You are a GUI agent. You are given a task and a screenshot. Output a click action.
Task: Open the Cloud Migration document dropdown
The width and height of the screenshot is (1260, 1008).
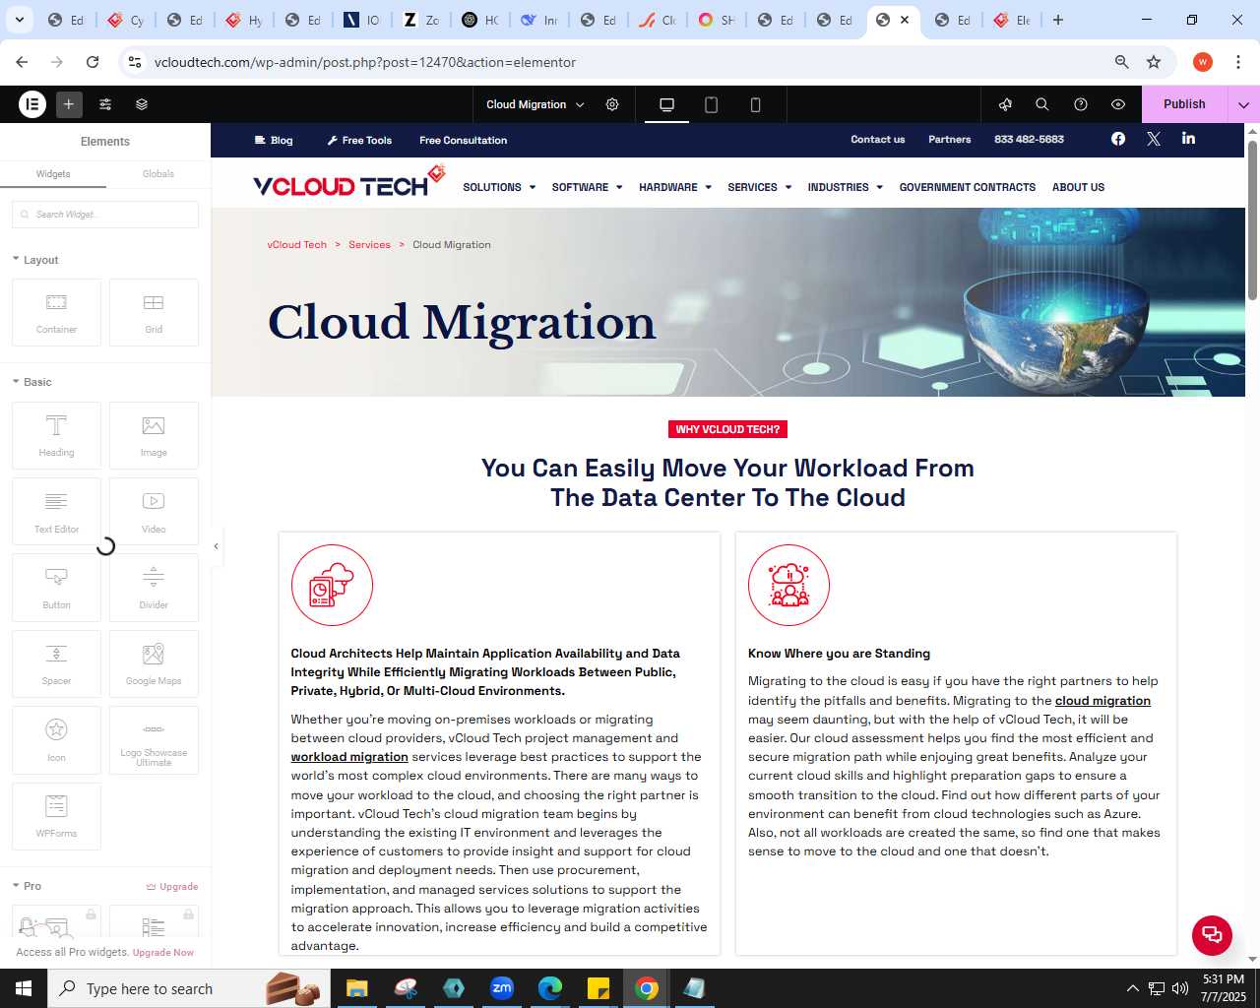(x=535, y=104)
